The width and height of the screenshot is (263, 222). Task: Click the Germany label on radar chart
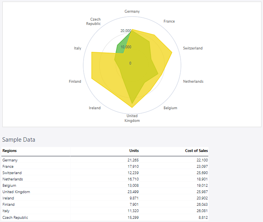132,11
